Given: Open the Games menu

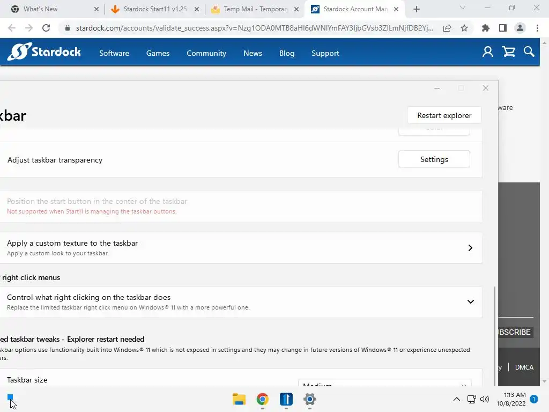Looking at the screenshot, I should 158,53.
